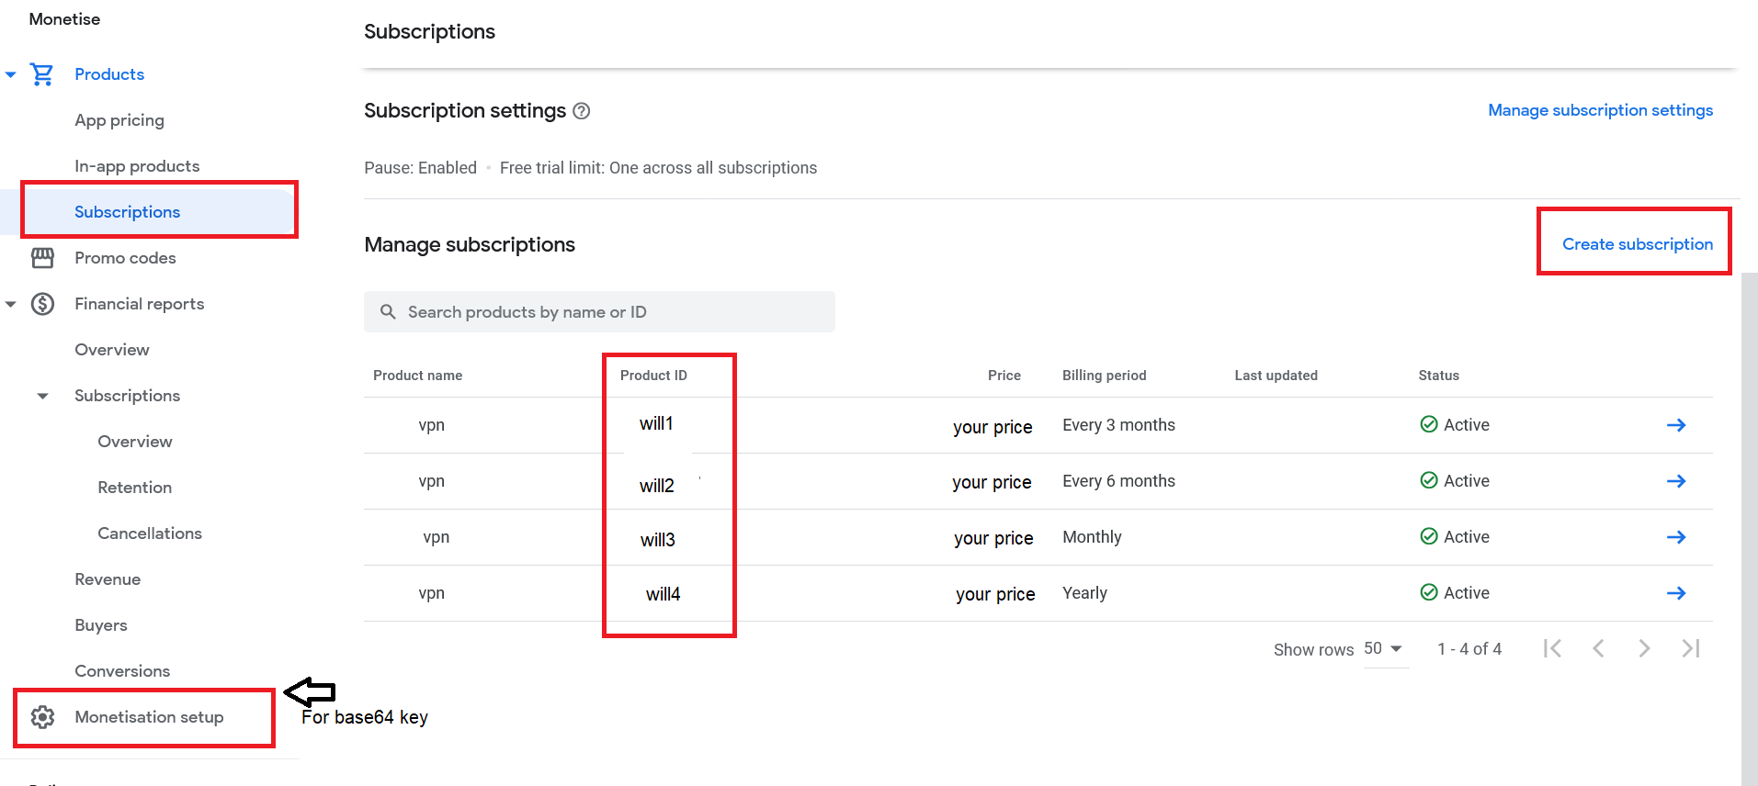Image resolution: width=1758 pixels, height=786 pixels.
Task: Click your price in will4 row
Action: (x=995, y=595)
